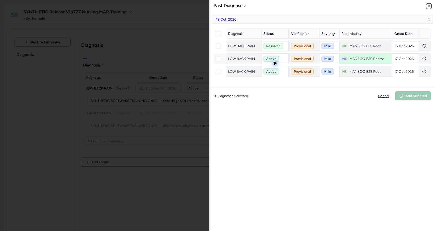Screen dimensions: 435x231
Task: Click the 16 Oct 2026 onset date cell
Action: tap(405, 46)
